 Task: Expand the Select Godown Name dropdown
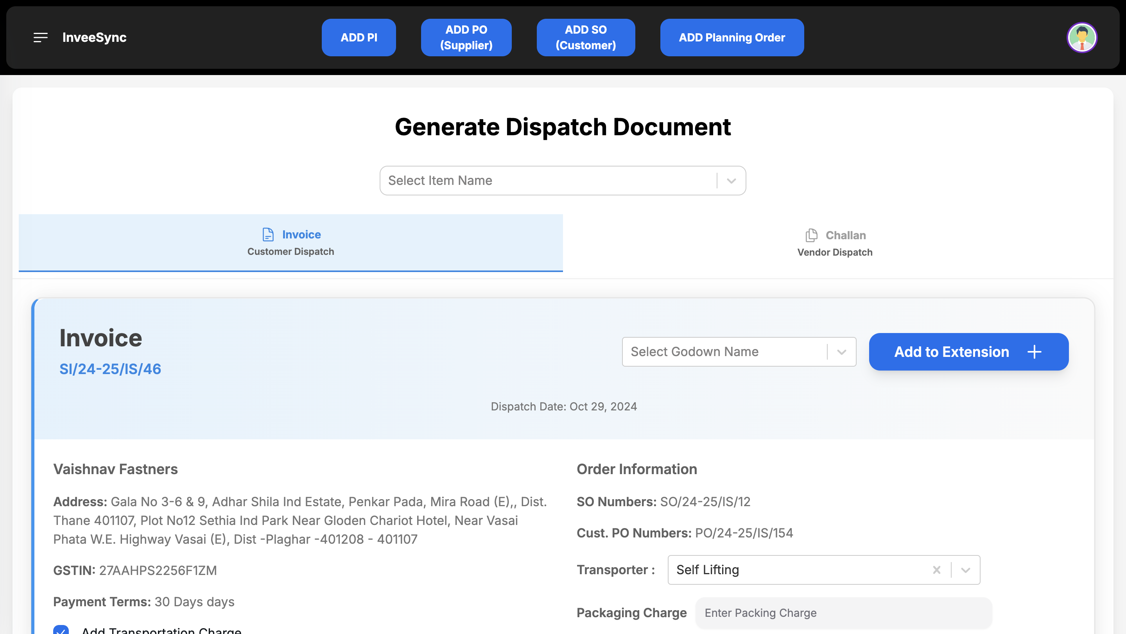841,351
